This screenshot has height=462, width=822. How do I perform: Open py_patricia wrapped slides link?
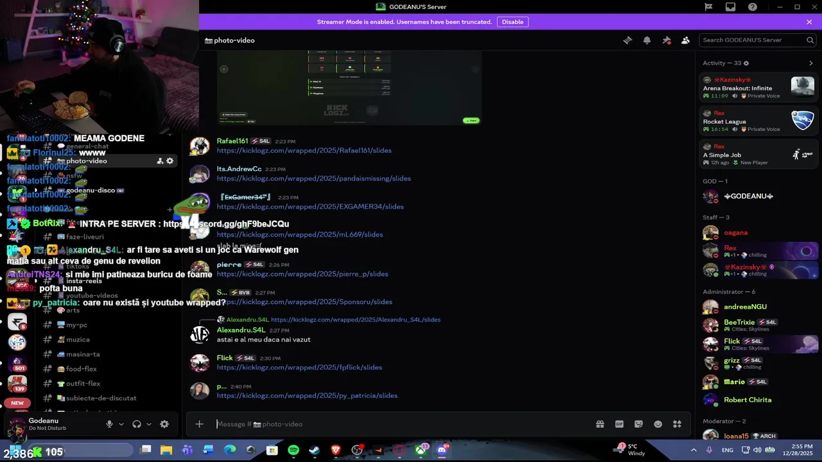(x=307, y=396)
